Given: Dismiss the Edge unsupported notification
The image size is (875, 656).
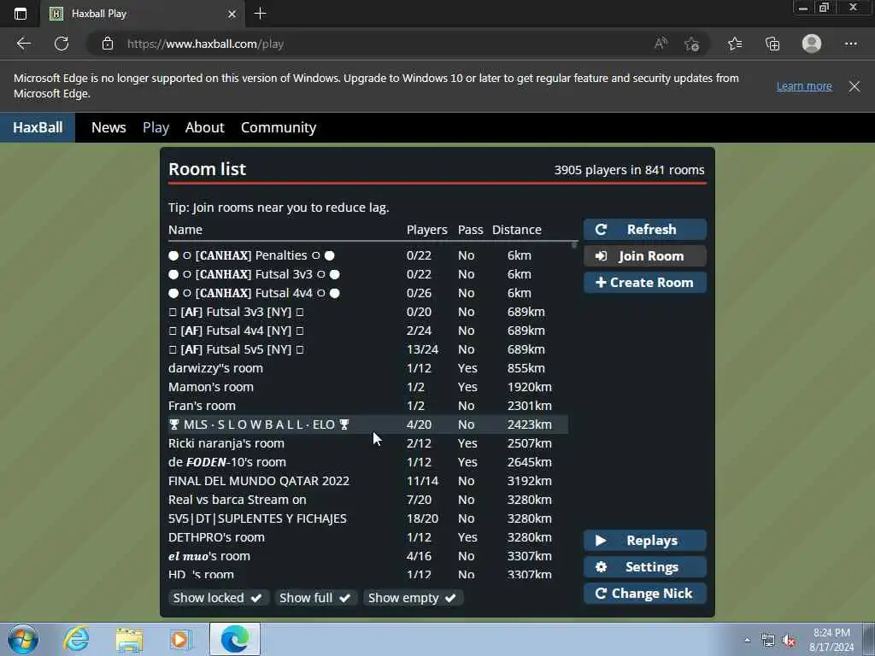Looking at the screenshot, I should [x=854, y=86].
